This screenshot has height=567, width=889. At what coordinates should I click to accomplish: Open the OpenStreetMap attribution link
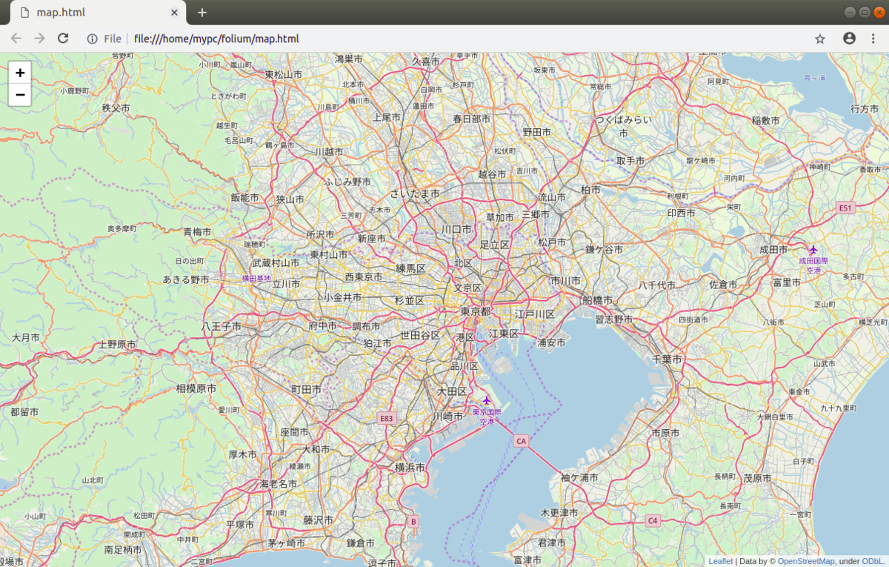pos(806,561)
